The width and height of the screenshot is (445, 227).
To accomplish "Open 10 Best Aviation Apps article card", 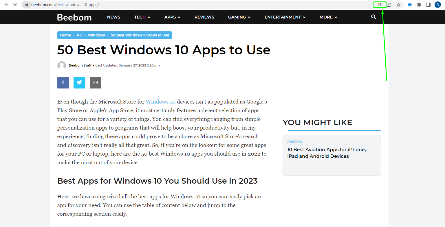I will 332,155.
